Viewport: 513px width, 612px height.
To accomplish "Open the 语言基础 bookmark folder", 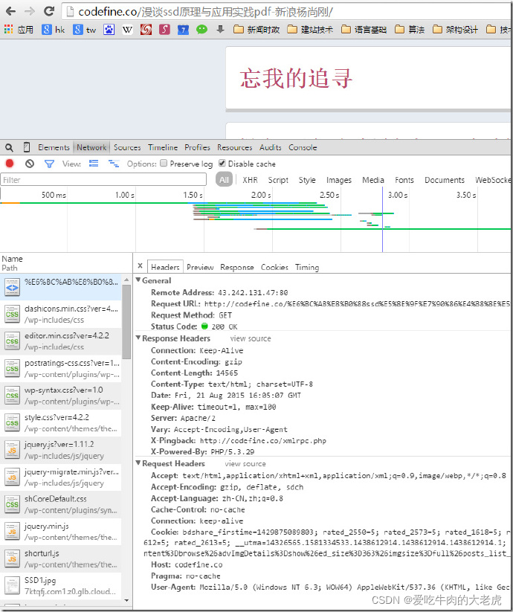I will [364, 29].
